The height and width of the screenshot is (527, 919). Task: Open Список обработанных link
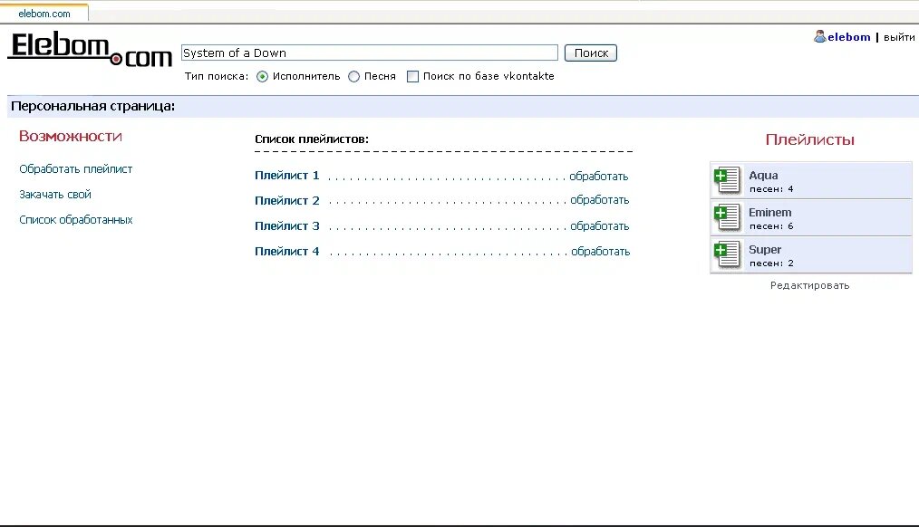tap(75, 219)
